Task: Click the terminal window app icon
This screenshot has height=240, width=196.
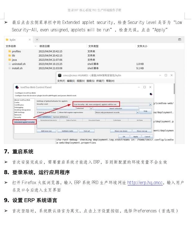Action: [60, 75]
